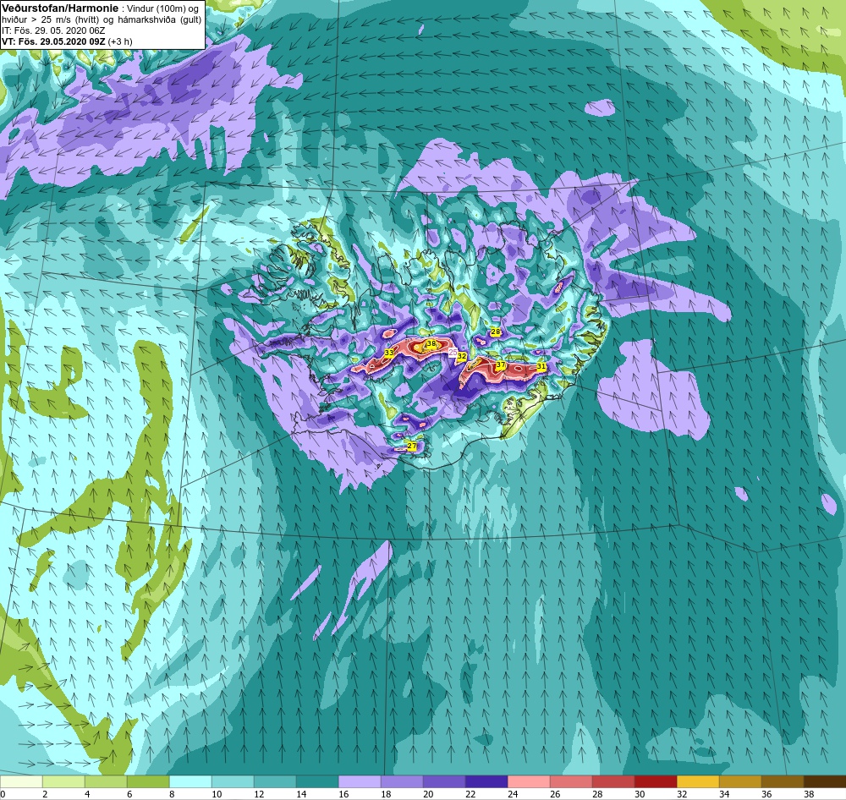The height and width of the screenshot is (800, 846).
Task: Click the 10–12 m/s legend swatch
Action: (x=233, y=781)
